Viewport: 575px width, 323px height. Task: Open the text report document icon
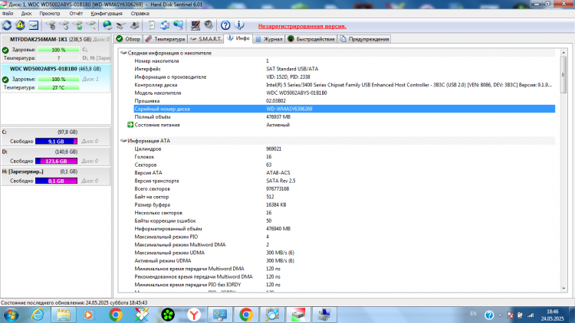tap(151, 25)
